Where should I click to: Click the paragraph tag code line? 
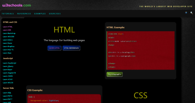click(122, 56)
